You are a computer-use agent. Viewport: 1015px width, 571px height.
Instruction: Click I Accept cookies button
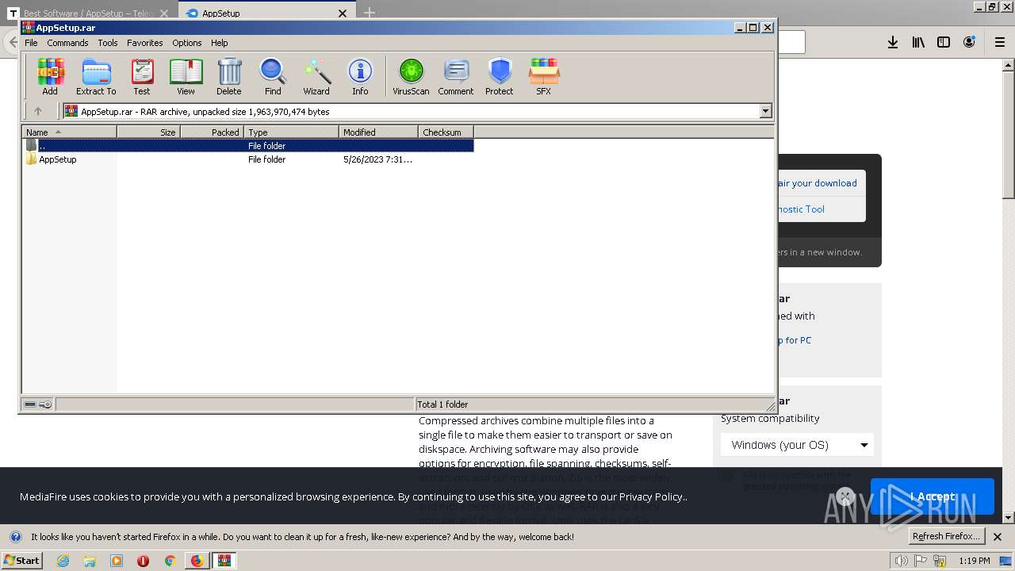tap(933, 496)
